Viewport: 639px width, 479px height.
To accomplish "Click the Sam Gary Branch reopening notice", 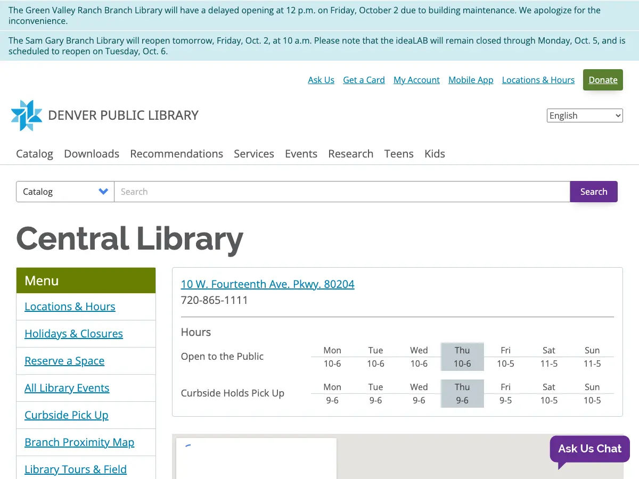I will [319, 46].
